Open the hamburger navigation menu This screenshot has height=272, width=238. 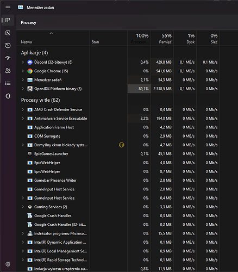pos(8,8)
